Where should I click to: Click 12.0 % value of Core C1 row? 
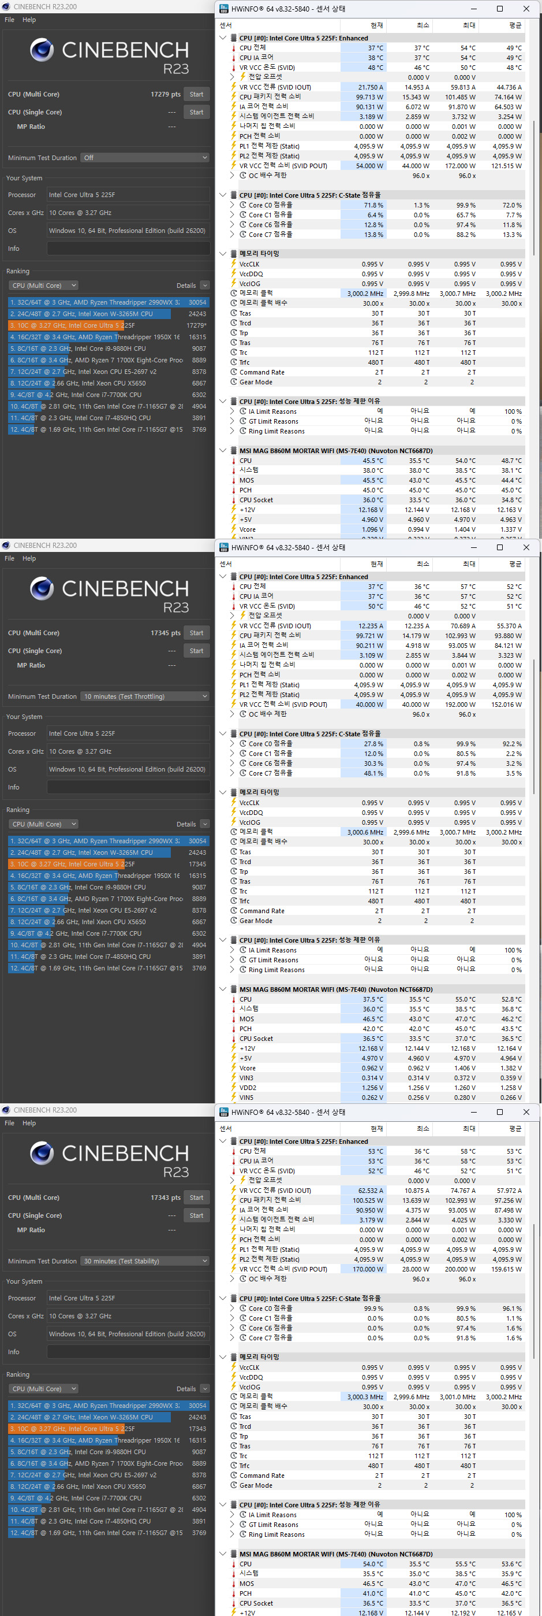(373, 754)
